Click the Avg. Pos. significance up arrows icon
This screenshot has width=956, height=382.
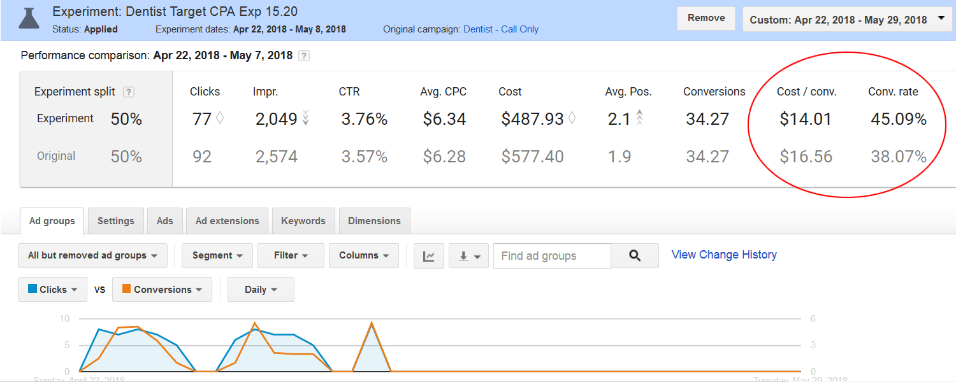pos(639,118)
